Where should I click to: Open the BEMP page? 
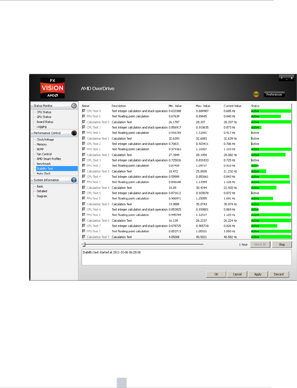[40, 149]
